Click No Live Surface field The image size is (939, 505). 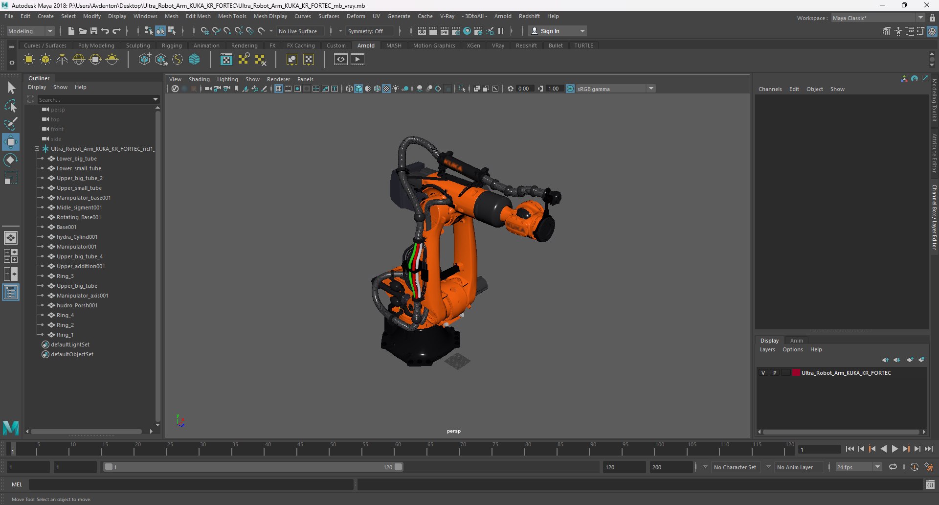point(301,31)
